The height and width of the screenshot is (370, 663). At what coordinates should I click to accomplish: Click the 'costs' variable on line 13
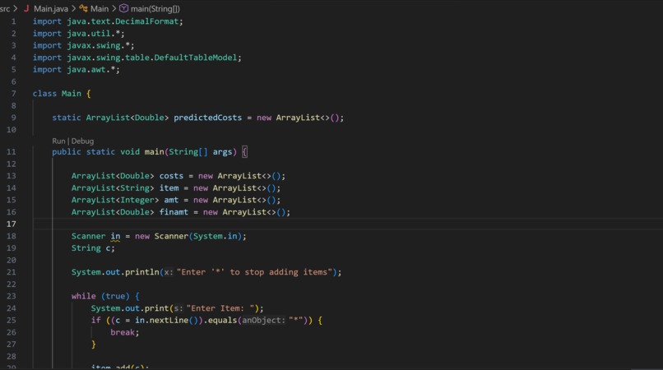(171, 176)
